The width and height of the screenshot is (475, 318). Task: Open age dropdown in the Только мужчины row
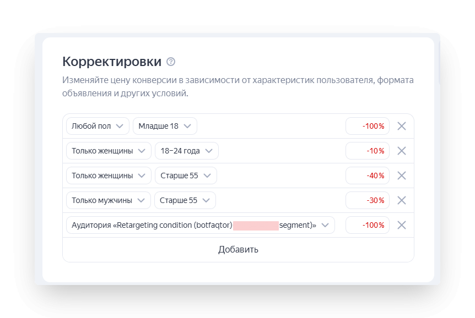click(x=185, y=200)
